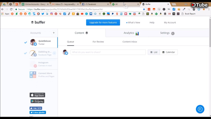Click the Buffer logo in the header

click(38, 22)
